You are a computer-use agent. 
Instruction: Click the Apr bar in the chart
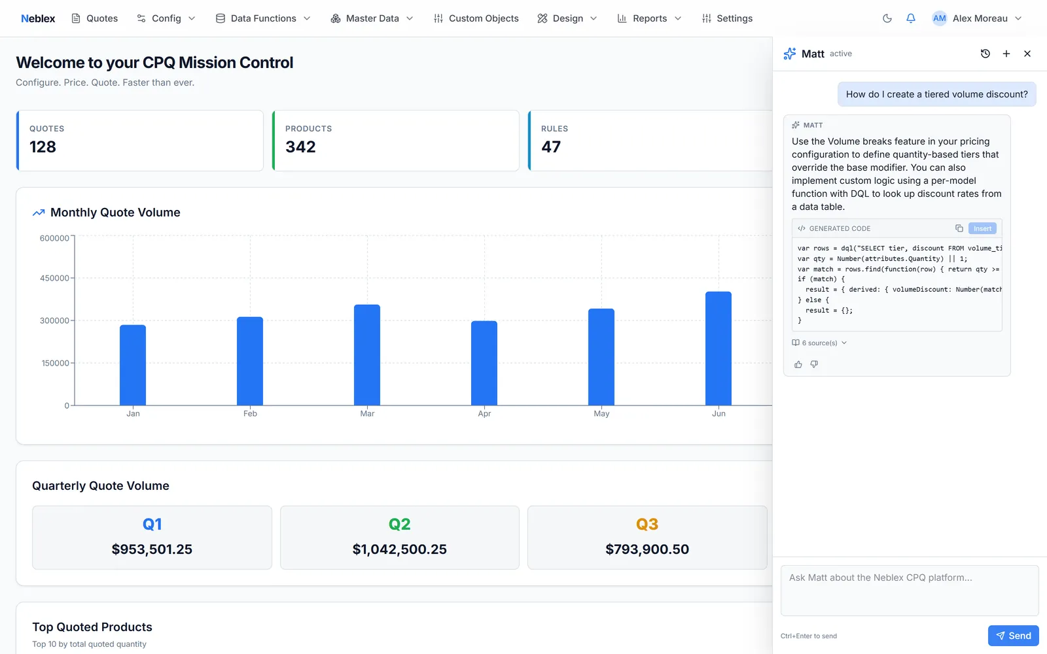tap(484, 363)
